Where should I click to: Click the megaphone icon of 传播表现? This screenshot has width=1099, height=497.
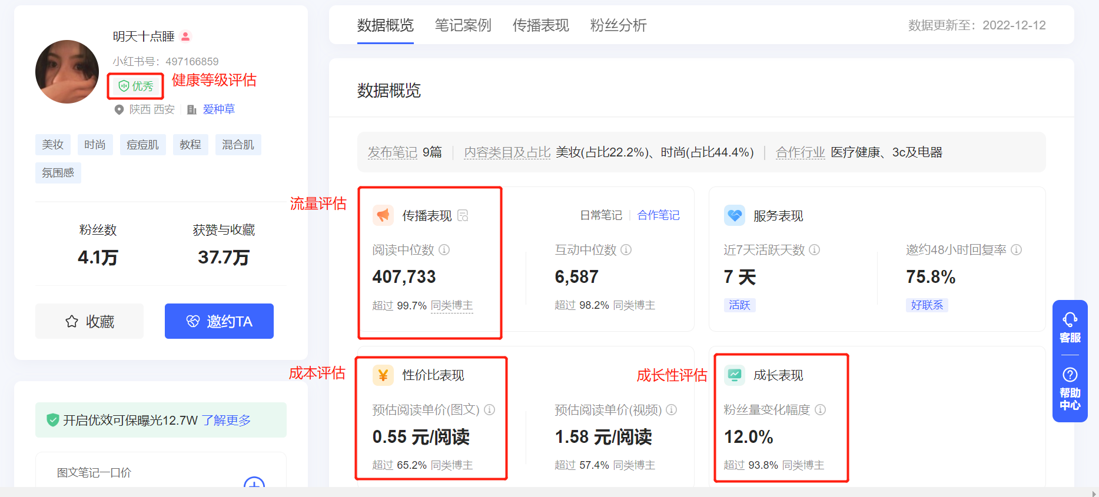[x=383, y=215]
